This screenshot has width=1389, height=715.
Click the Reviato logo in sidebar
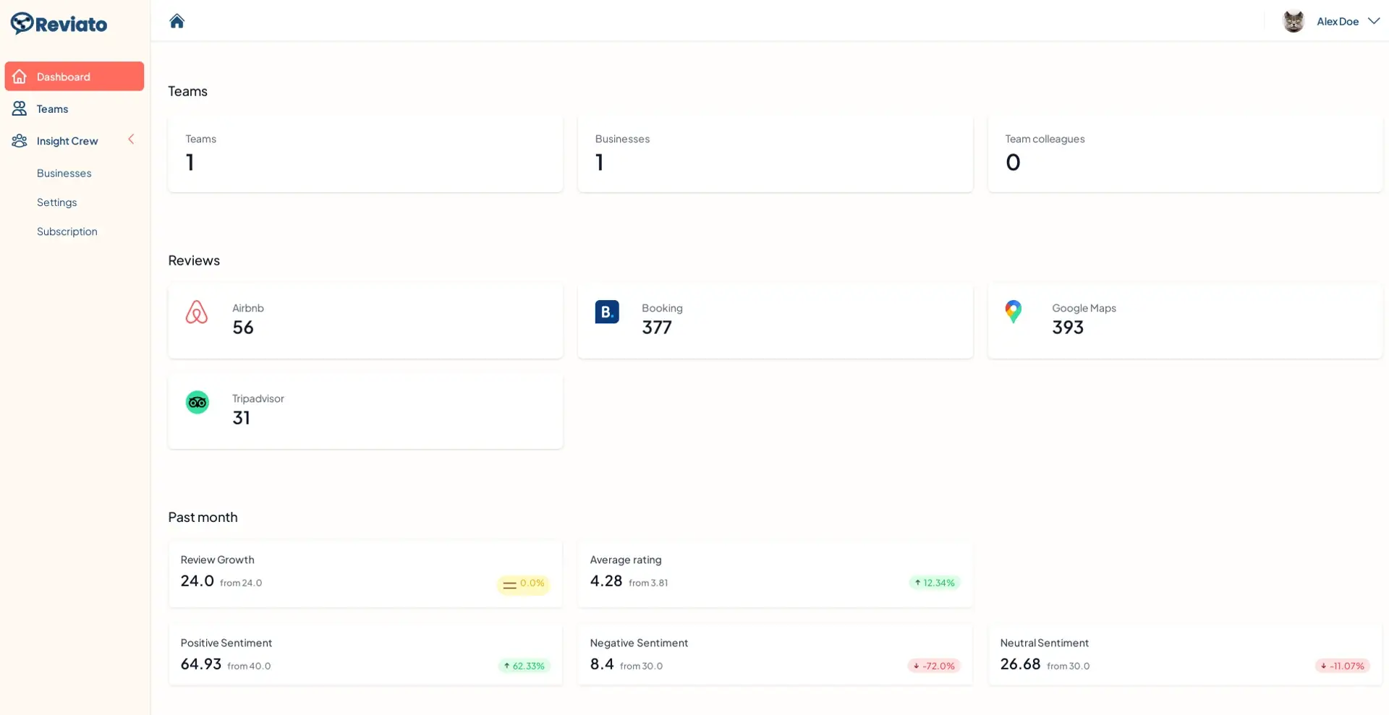tap(59, 24)
